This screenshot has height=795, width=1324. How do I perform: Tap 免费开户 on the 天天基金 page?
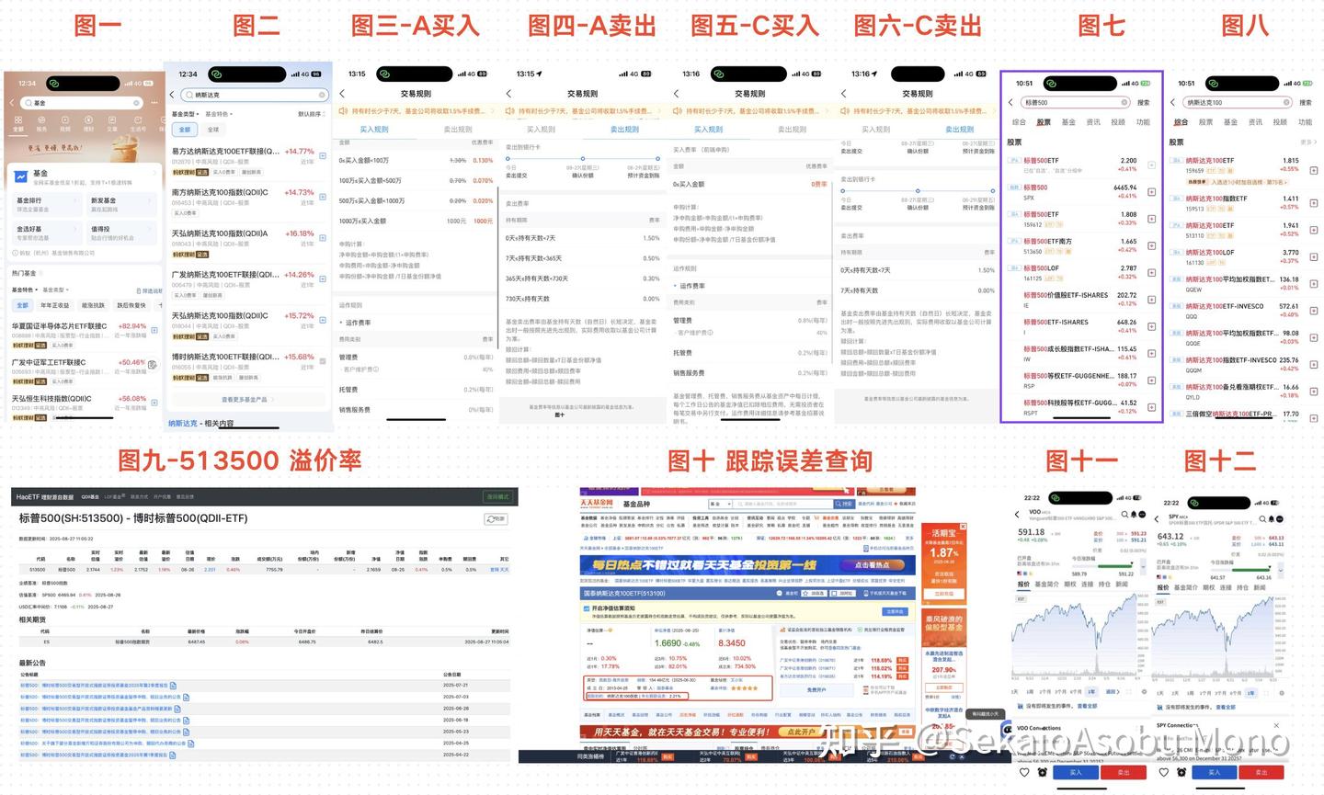816,691
